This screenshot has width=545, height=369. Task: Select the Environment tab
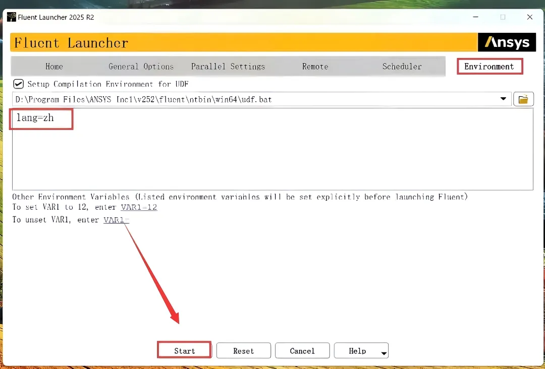tap(489, 67)
